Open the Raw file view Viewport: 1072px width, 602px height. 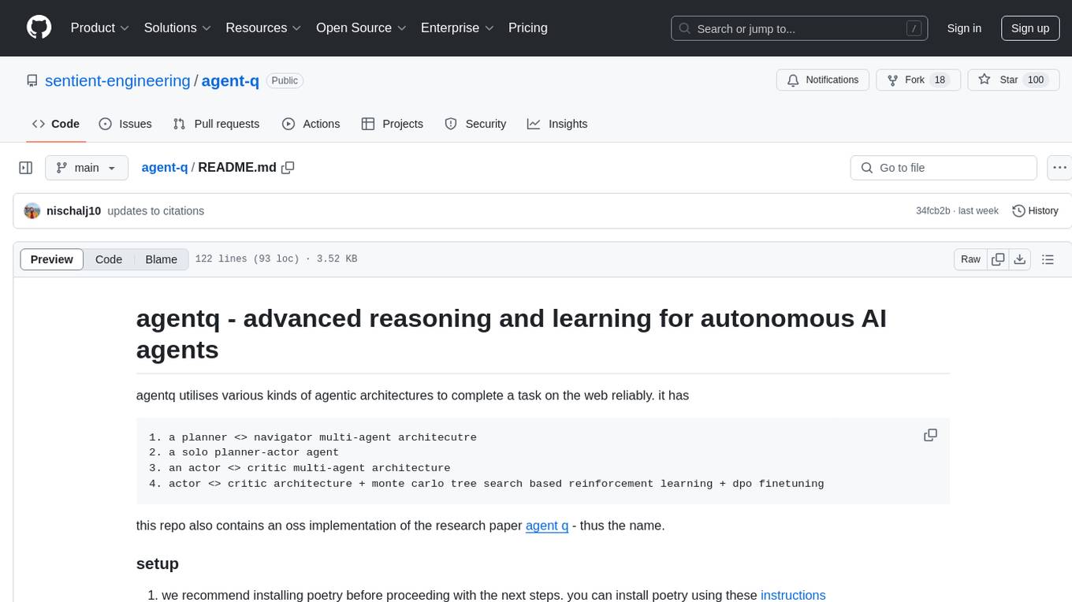click(970, 259)
